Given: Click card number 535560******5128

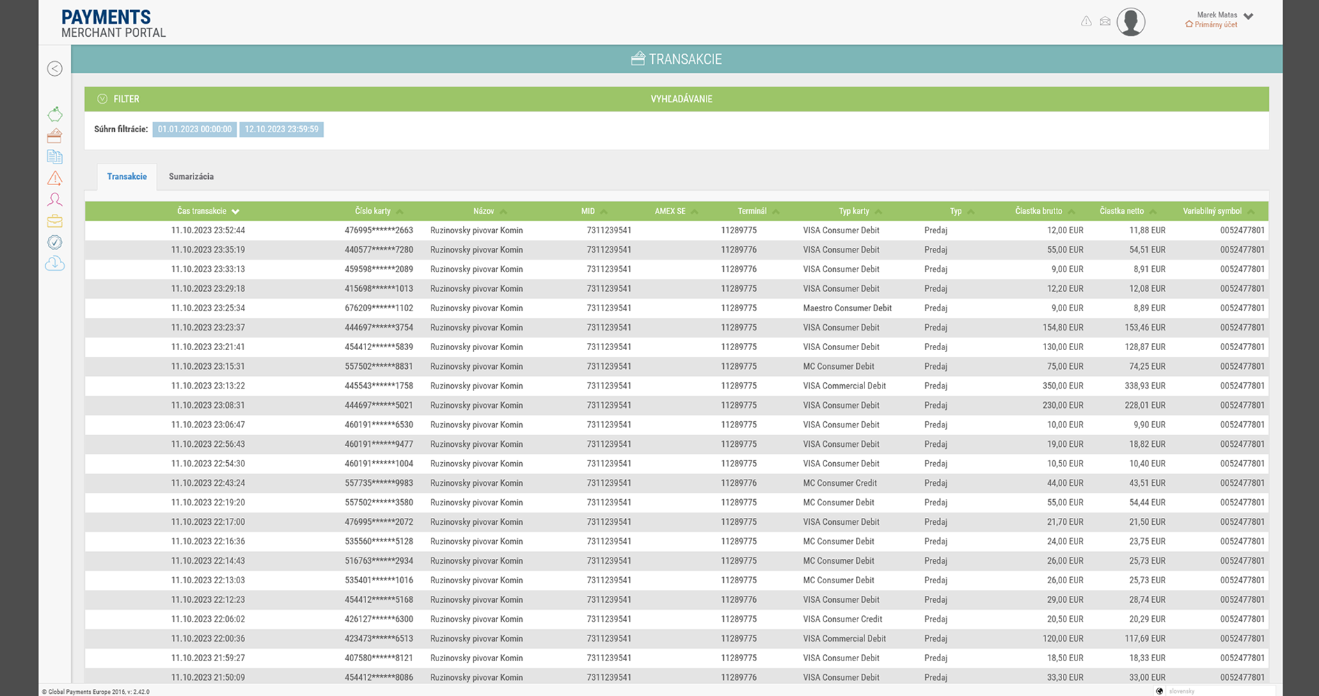Looking at the screenshot, I should pyautogui.click(x=379, y=542).
